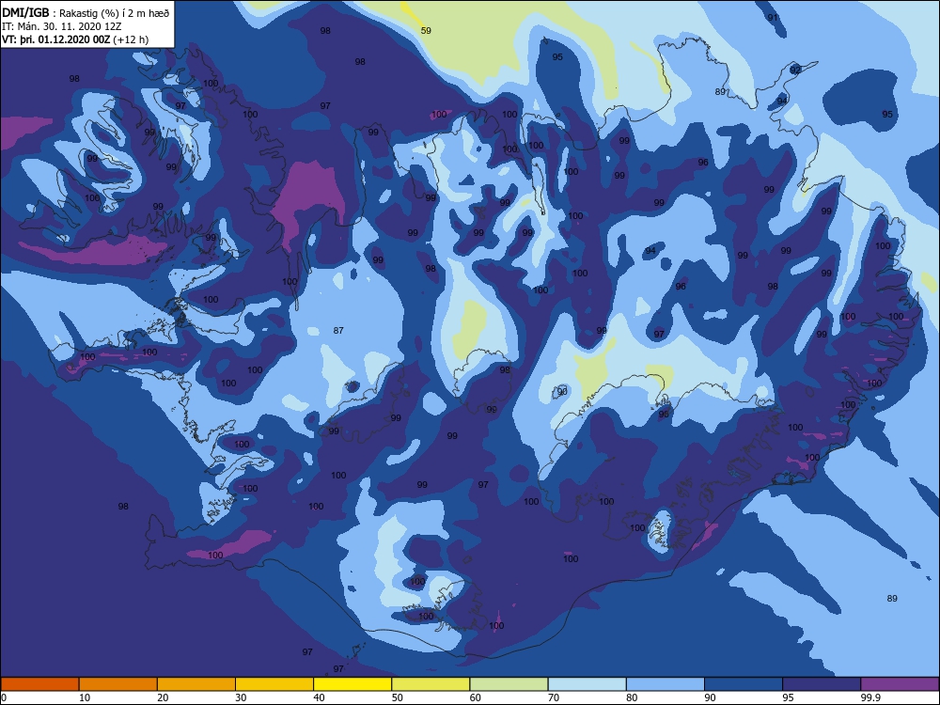Viewport: 940px width, 705px height.
Task: Pick the purple 99.9+ legend swatch
Action: click(900, 684)
